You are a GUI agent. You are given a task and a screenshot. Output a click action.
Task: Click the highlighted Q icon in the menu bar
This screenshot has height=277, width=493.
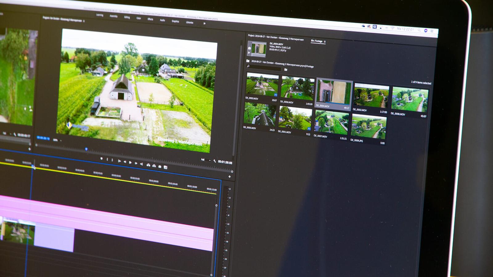pos(375,27)
